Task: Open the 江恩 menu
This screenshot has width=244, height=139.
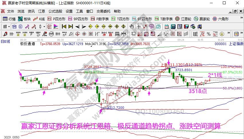Action: click(x=42, y=11)
